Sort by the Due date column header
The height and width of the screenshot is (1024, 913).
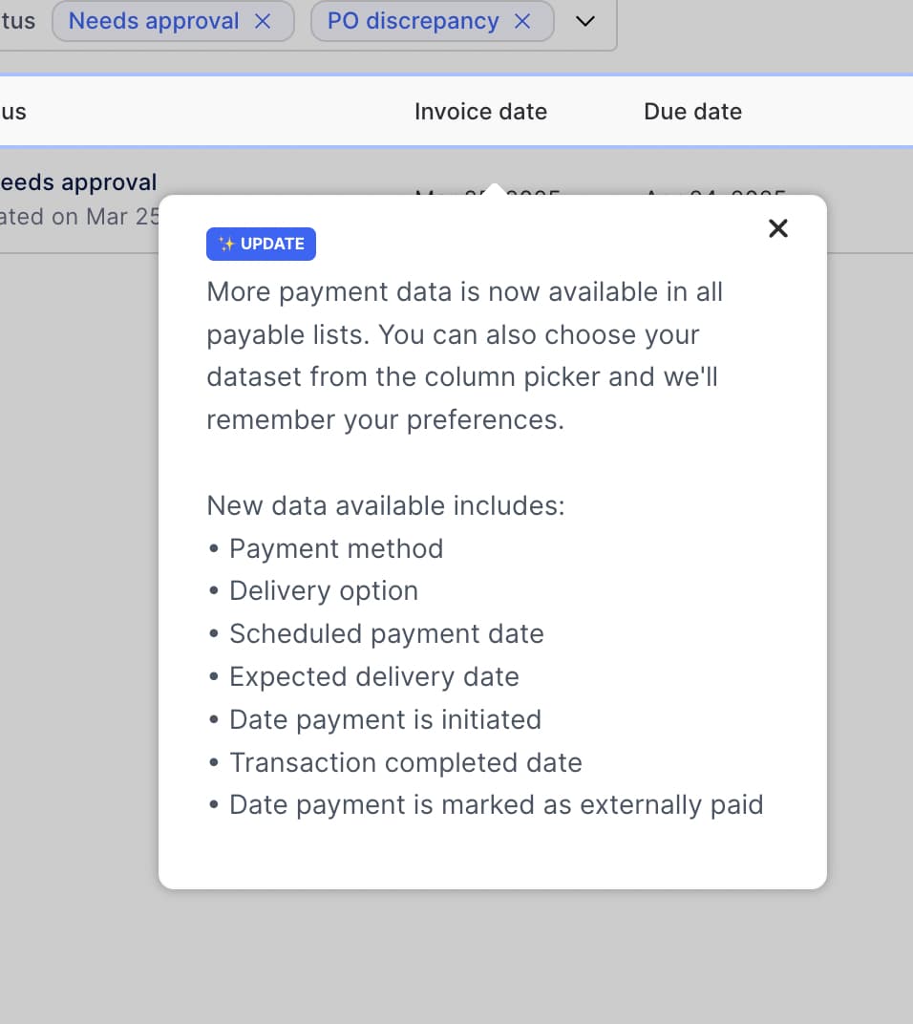(x=692, y=112)
